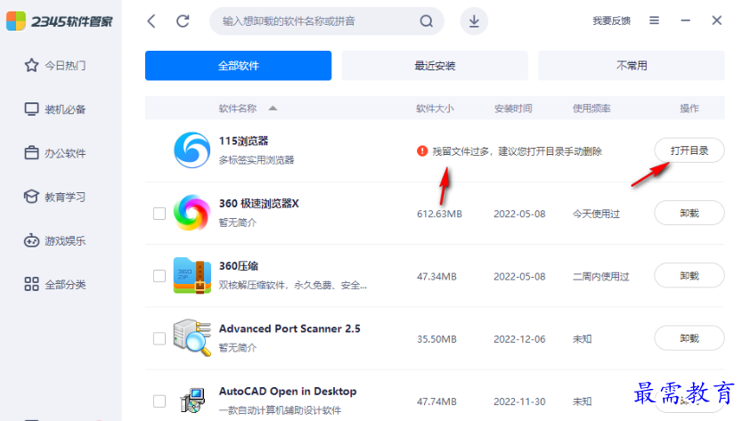Click the 二周内使用过 frequency text
This screenshot has width=742, height=421.
pyautogui.click(x=601, y=276)
